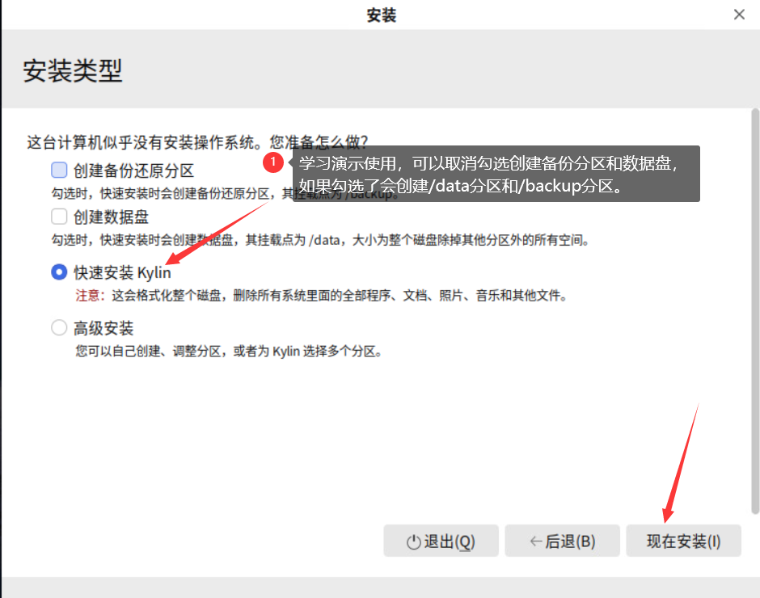Viewport: 760px width, 598px height.
Task: Click the 创建备份还原分区 label text
Action: pyautogui.click(x=133, y=171)
